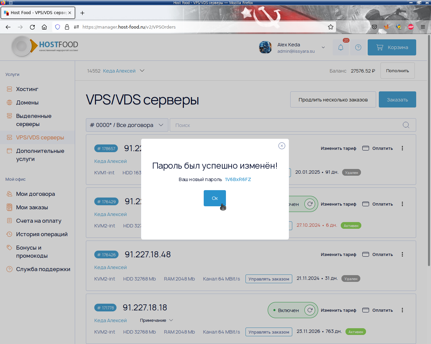
Task: Оплатить server 91.227.18.18
Action: point(377,310)
